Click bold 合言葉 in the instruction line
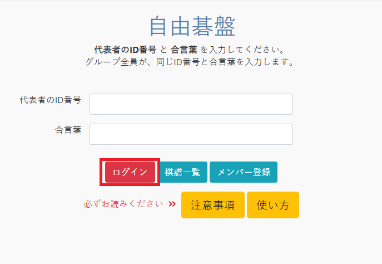 click(183, 50)
